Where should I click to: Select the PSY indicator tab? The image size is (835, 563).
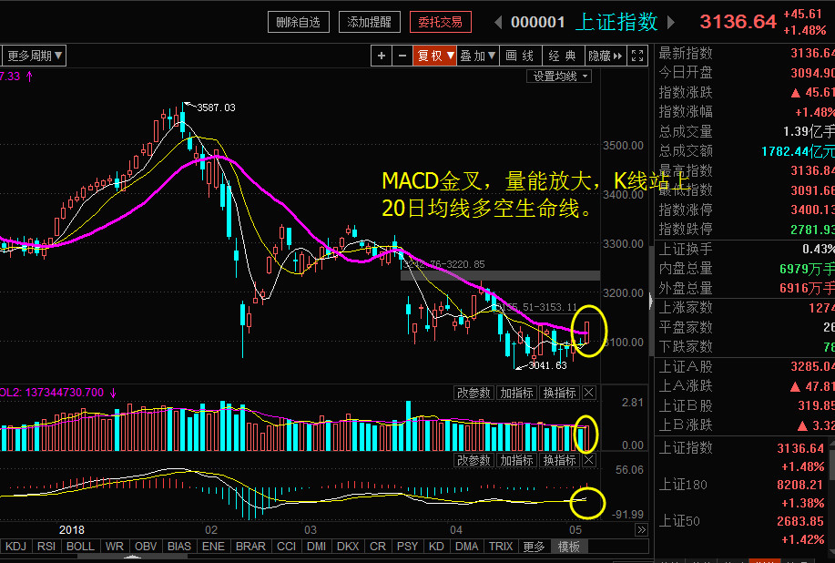click(408, 547)
